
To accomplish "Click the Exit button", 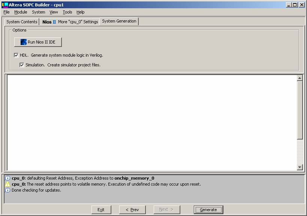I will [x=101, y=210].
